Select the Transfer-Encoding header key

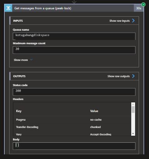(x=27, y=127)
